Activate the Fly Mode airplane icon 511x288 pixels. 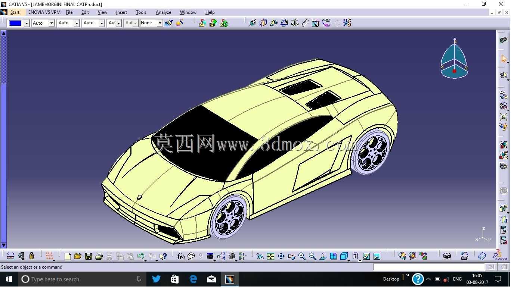[260, 256]
